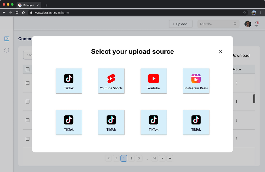
Task: Pick the TikTok card beside YouTube Shorts
Action: pos(69,81)
